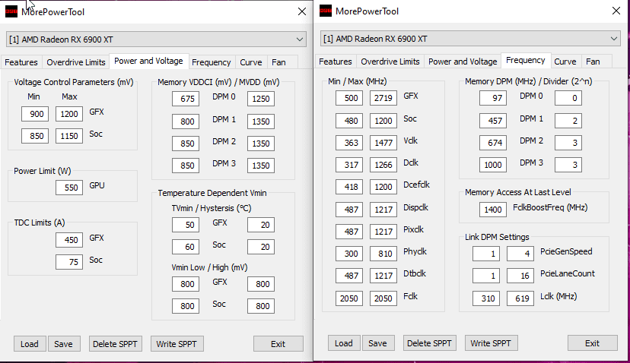Edit Vclk maximum frequency field 1477
Image resolution: width=630 pixels, height=363 pixels.
383,143
